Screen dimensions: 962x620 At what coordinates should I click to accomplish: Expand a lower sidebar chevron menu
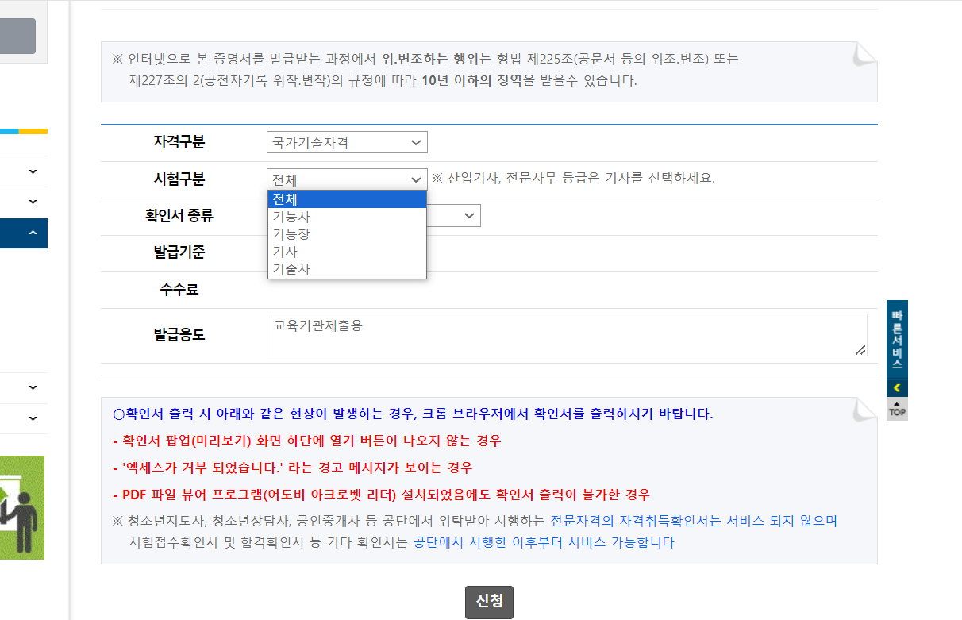(x=33, y=387)
